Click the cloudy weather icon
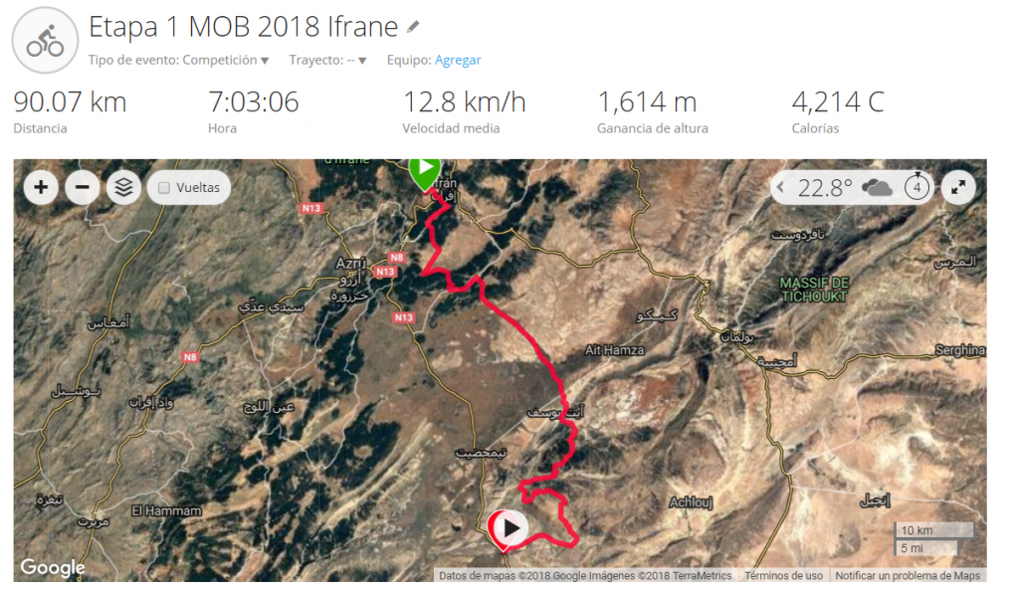Screen dimensions: 1019x593 (x=877, y=188)
